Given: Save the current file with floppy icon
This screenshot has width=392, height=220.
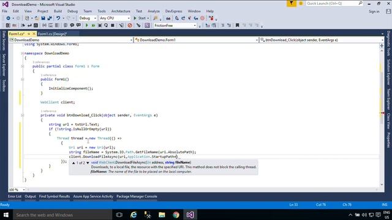Looking at the screenshot, I should [43, 18].
